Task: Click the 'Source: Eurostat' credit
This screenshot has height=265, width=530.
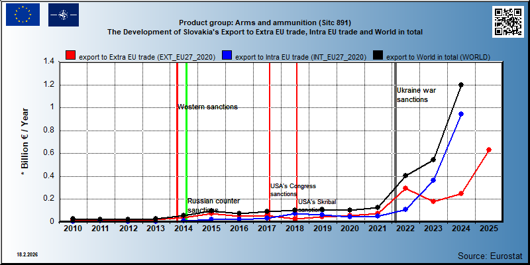Action: [490, 255]
